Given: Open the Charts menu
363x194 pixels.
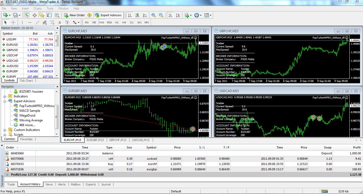Looking at the screenshot, I should point(37,9).
